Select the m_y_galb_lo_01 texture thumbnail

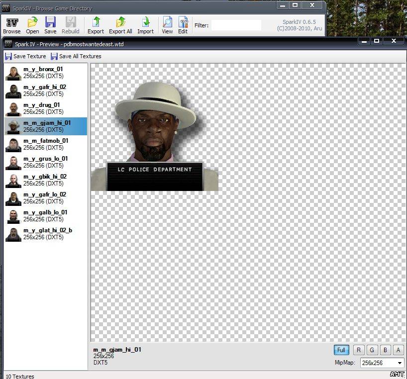coord(13,216)
